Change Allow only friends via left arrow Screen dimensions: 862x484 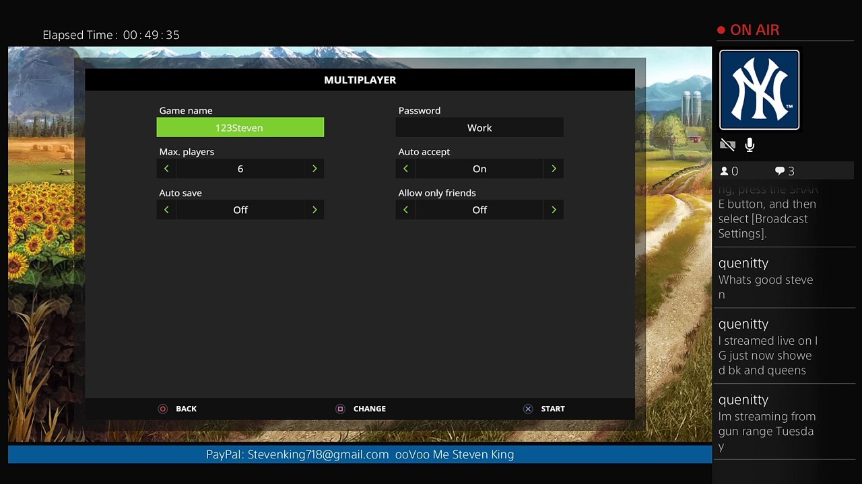tap(405, 210)
